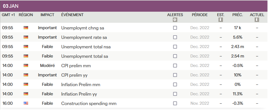
Task: Toggle the alert checkbox for Unemployment rate sa
Action: 175,37
